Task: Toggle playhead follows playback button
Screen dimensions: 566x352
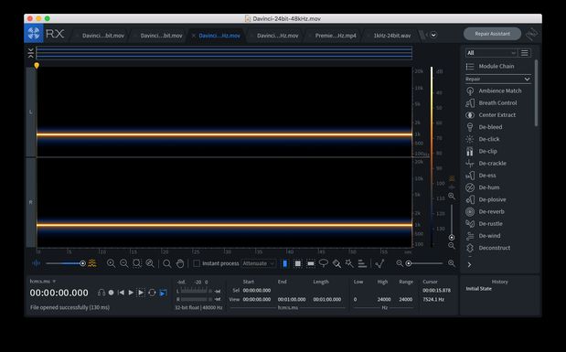Action: click(163, 293)
